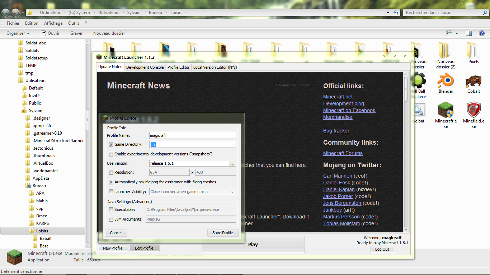Screen dimensions: 490x275
Task: Click the folder icon beside Baball
Action: [35, 238]
